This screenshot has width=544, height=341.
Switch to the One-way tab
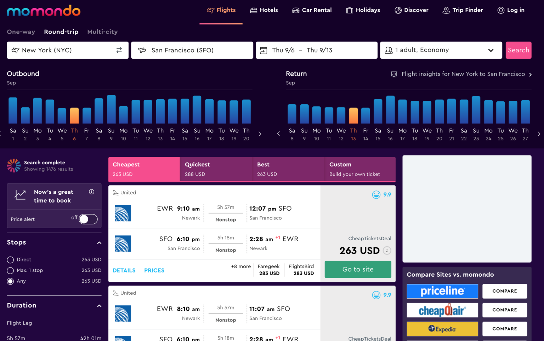[21, 32]
